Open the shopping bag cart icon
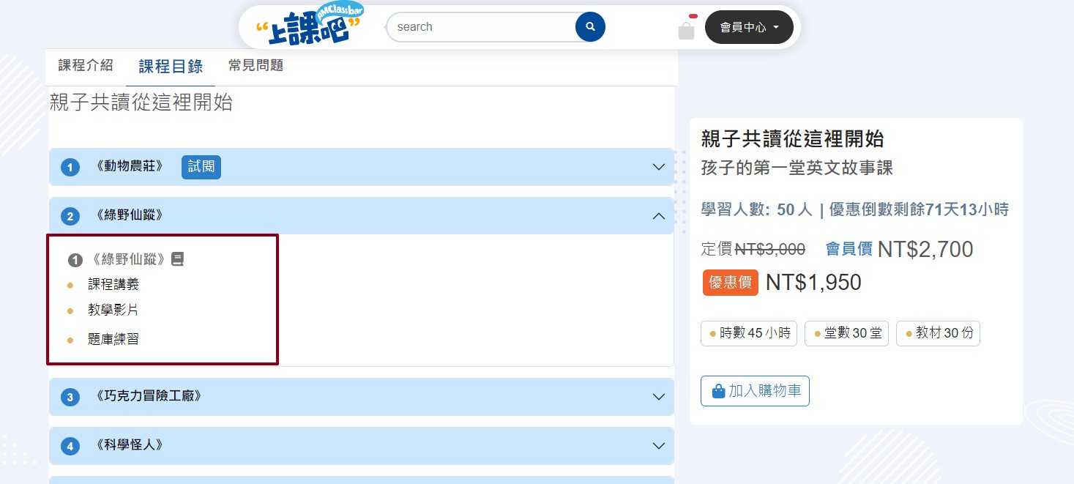This screenshot has width=1074, height=484. (686, 30)
